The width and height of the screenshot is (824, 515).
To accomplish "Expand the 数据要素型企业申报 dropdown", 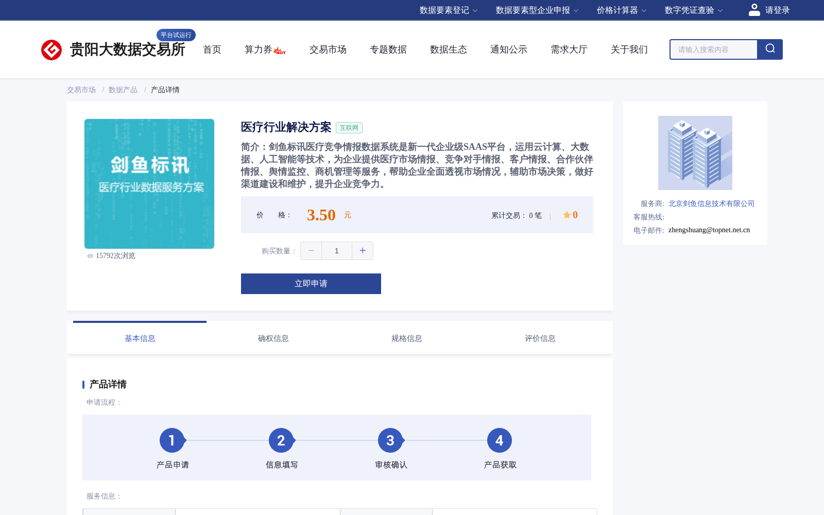I will click(x=537, y=10).
